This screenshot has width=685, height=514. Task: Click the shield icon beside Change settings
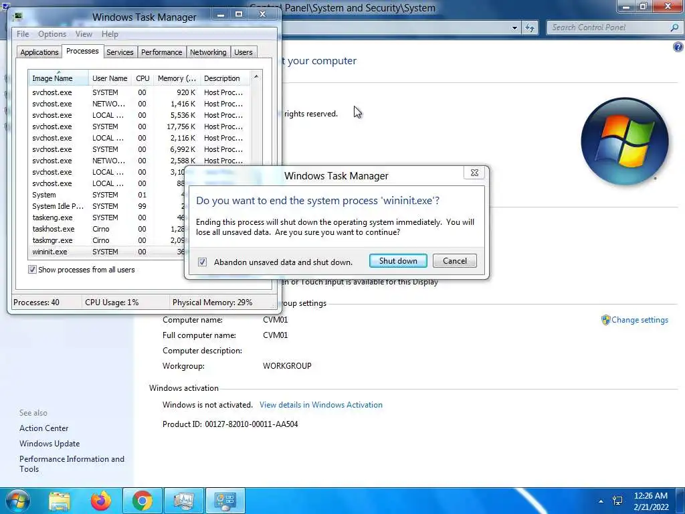605,320
